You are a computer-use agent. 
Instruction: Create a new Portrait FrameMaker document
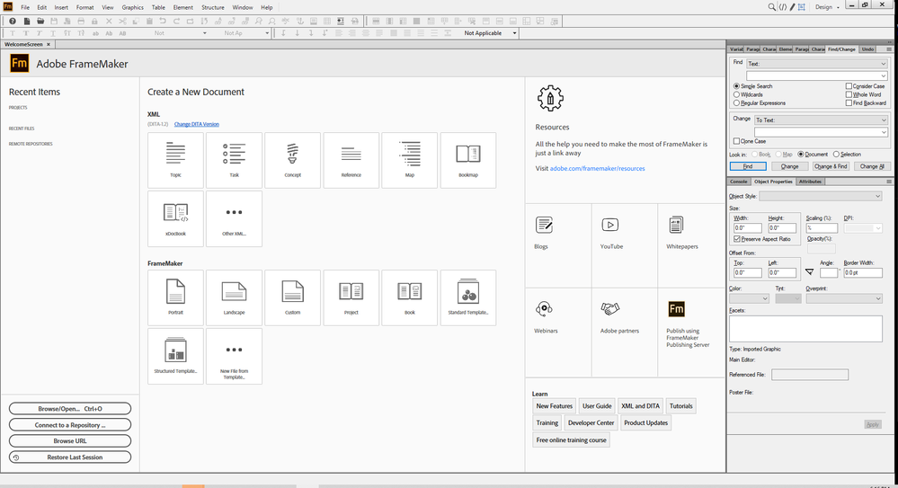point(176,297)
